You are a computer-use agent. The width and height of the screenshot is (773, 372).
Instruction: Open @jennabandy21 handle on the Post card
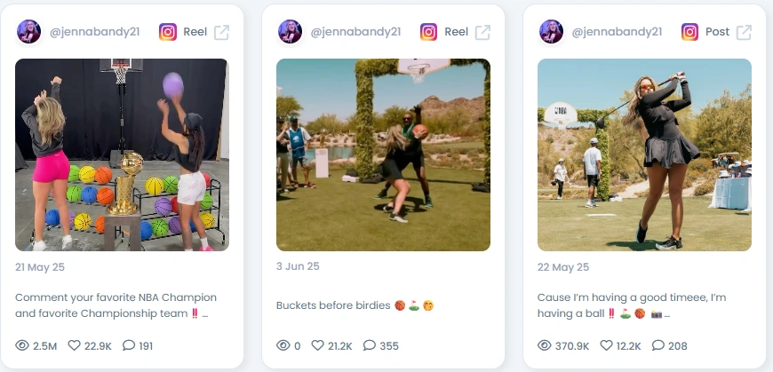pos(617,32)
